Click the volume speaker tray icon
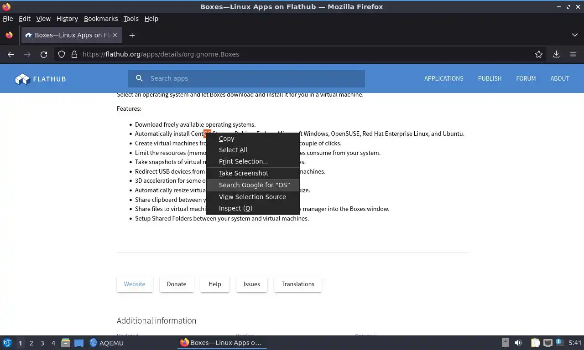584x350 pixels. pyautogui.click(x=518, y=343)
